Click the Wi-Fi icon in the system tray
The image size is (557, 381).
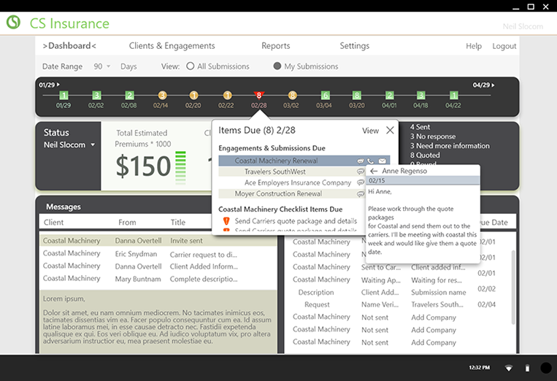pos(509,368)
